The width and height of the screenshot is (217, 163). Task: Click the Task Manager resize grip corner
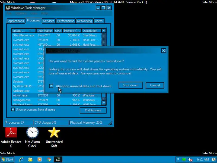[110, 123]
